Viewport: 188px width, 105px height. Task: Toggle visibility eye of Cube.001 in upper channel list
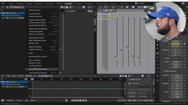click(x=8, y=13)
